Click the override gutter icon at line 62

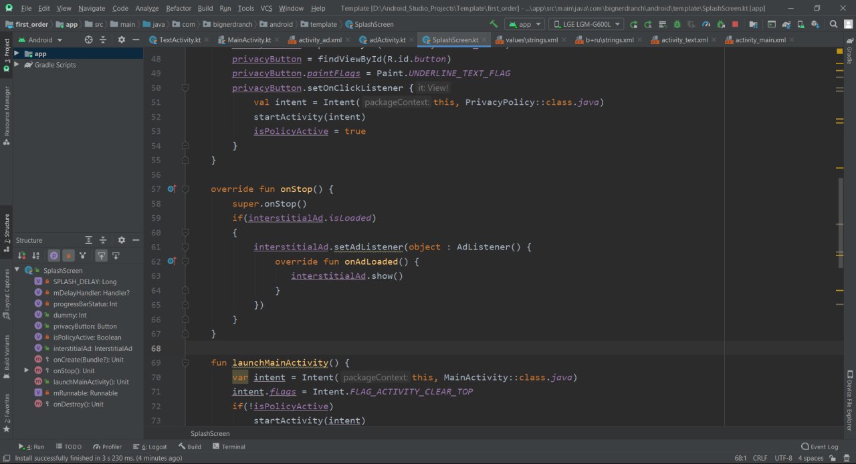(171, 261)
